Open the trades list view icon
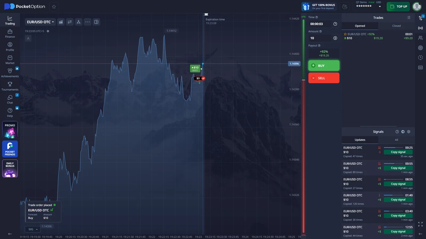 point(409,18)
